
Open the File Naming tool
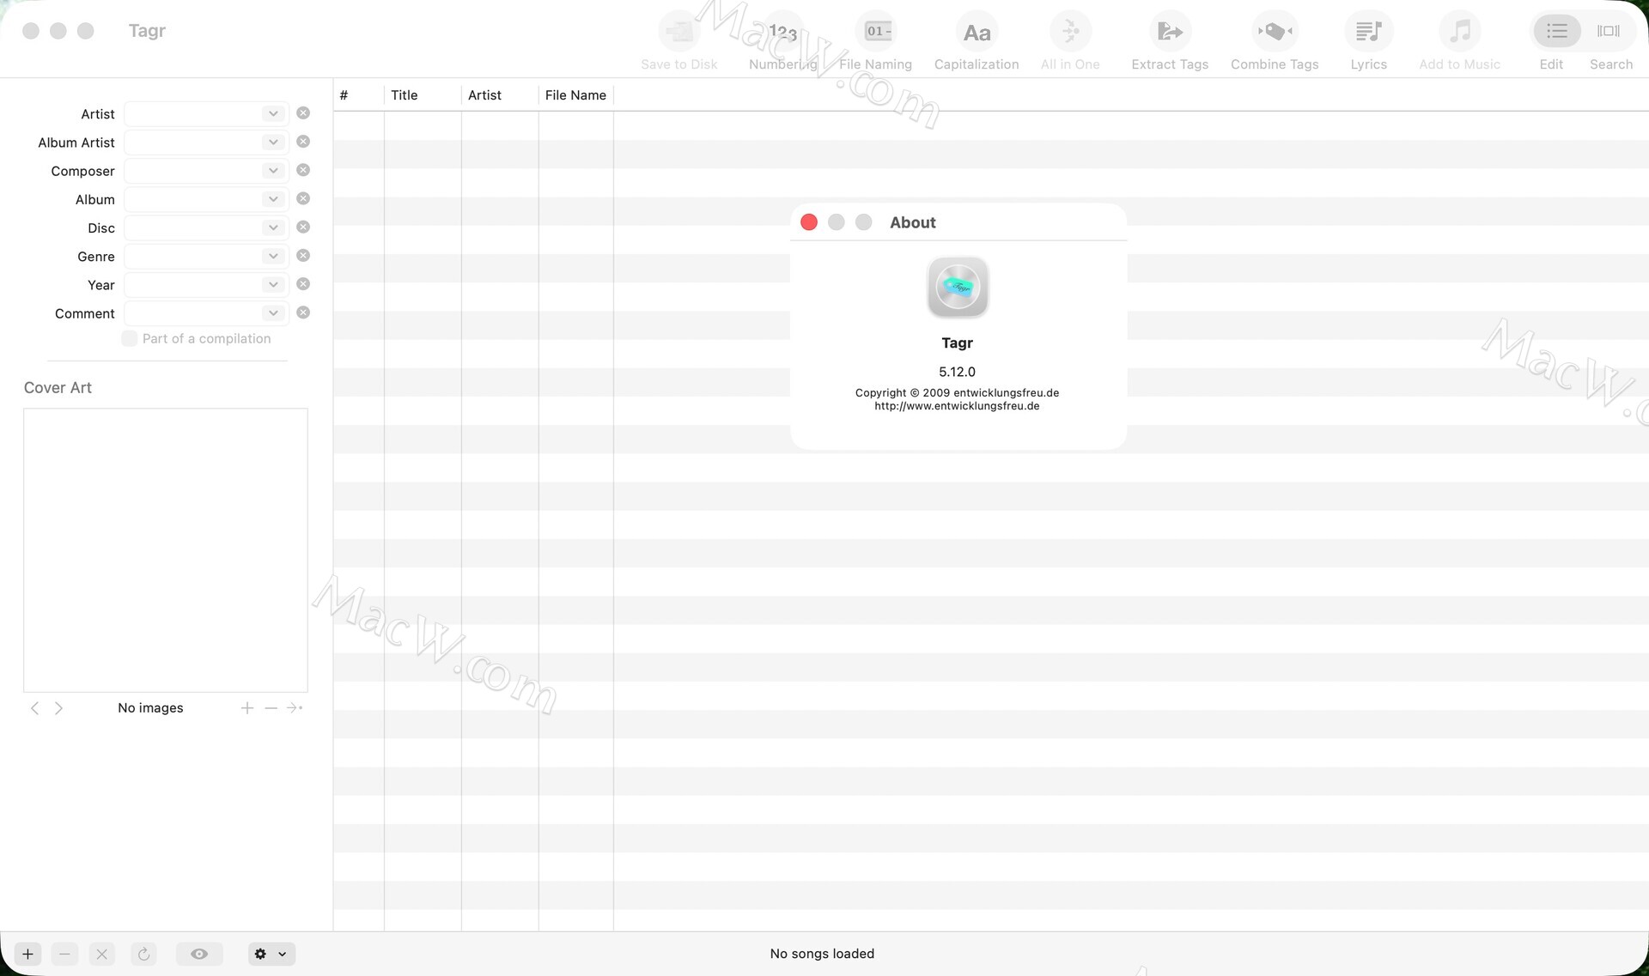click(x=877, y=33)
